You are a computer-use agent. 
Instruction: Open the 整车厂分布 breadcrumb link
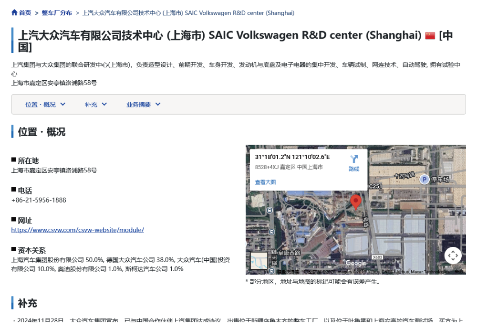pos(57,13)
